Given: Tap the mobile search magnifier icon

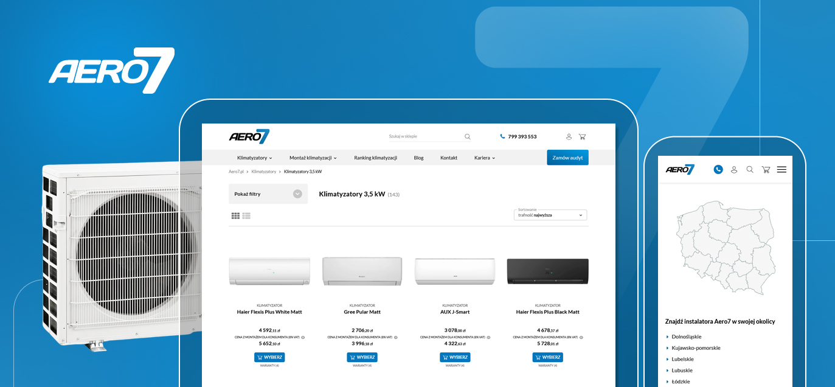Looking at the screenshot, I should click(x=750, y=170).
